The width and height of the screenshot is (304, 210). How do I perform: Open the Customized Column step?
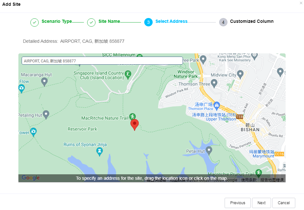(x=252, y=21)
